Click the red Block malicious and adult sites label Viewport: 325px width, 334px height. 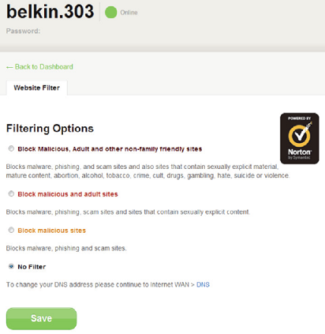tap(68, 194)
